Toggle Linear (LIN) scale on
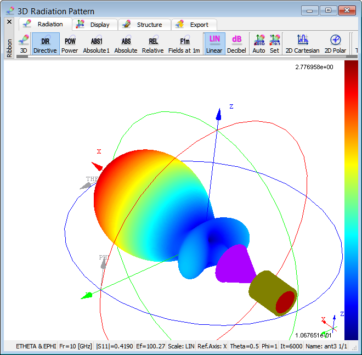Image resolution: width=362 pixels, height=355 pixels. tap(214, 44)
